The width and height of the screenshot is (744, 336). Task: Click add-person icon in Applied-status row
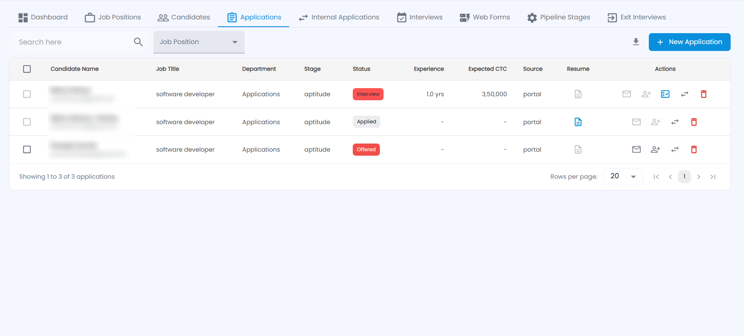(655, 122)
